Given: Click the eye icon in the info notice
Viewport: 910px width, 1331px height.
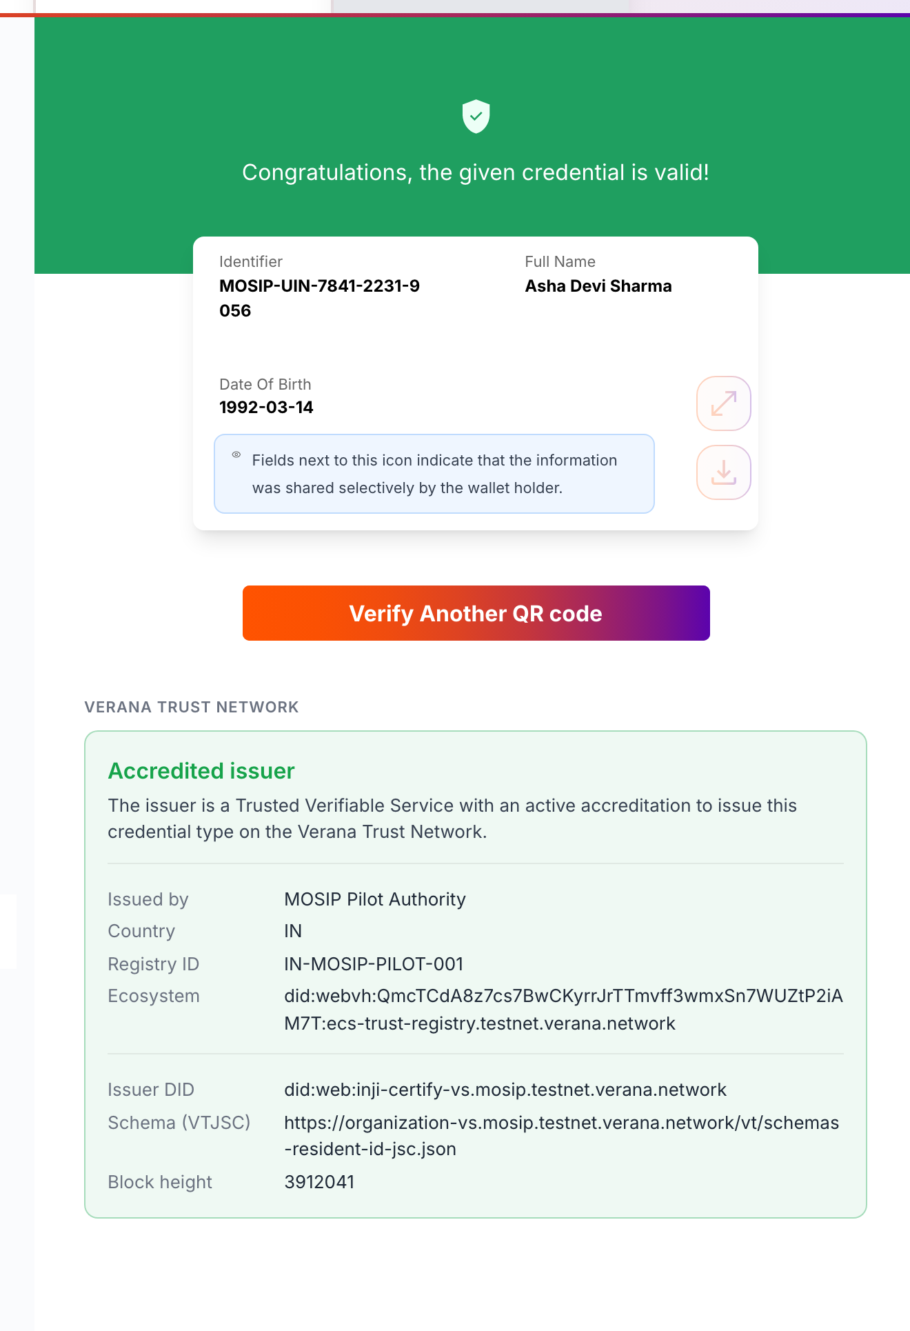Looking at the screenshot, I should [x=236, y=454].
